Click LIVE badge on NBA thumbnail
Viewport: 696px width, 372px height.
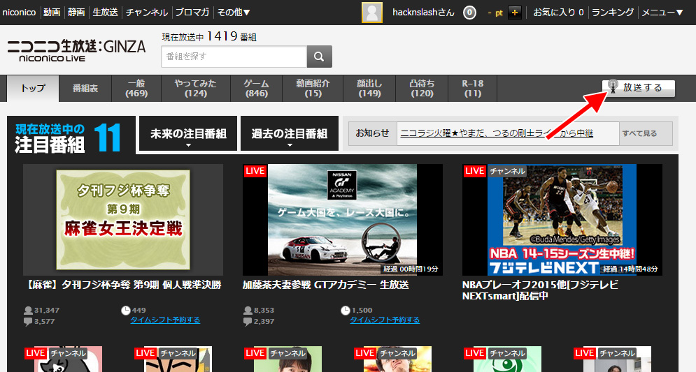click(474, 171)
